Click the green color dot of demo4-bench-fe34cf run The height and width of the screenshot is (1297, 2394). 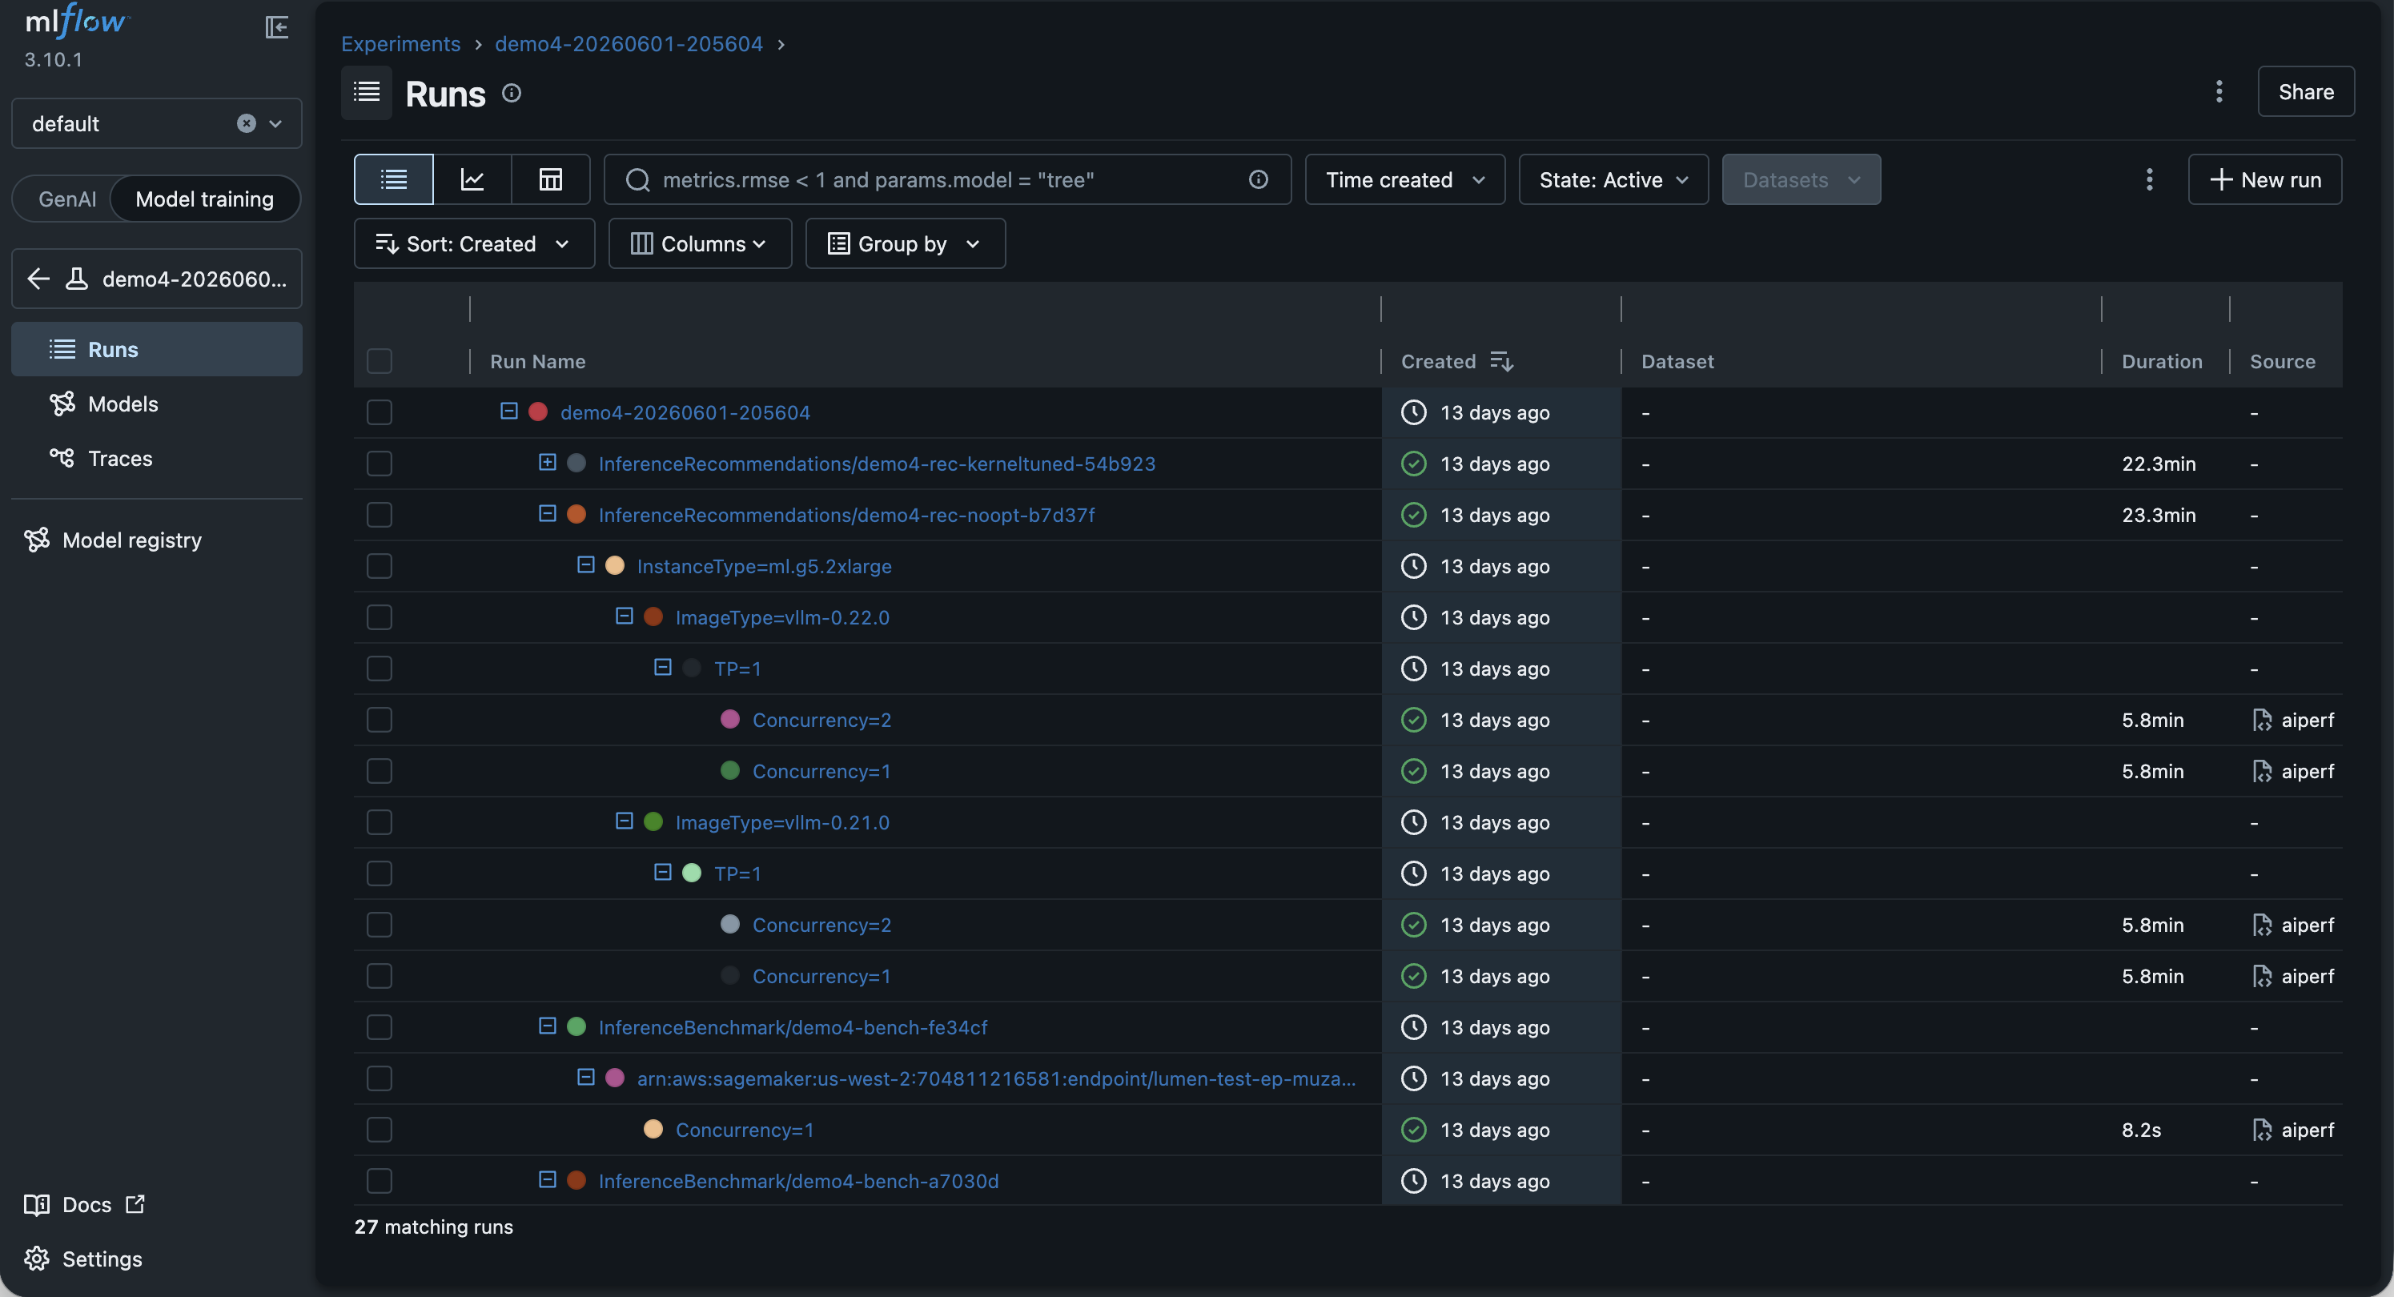576,1026
